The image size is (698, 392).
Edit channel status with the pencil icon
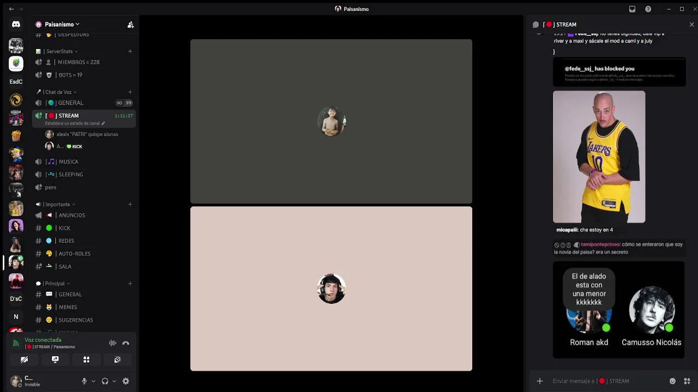coord(103,124)
